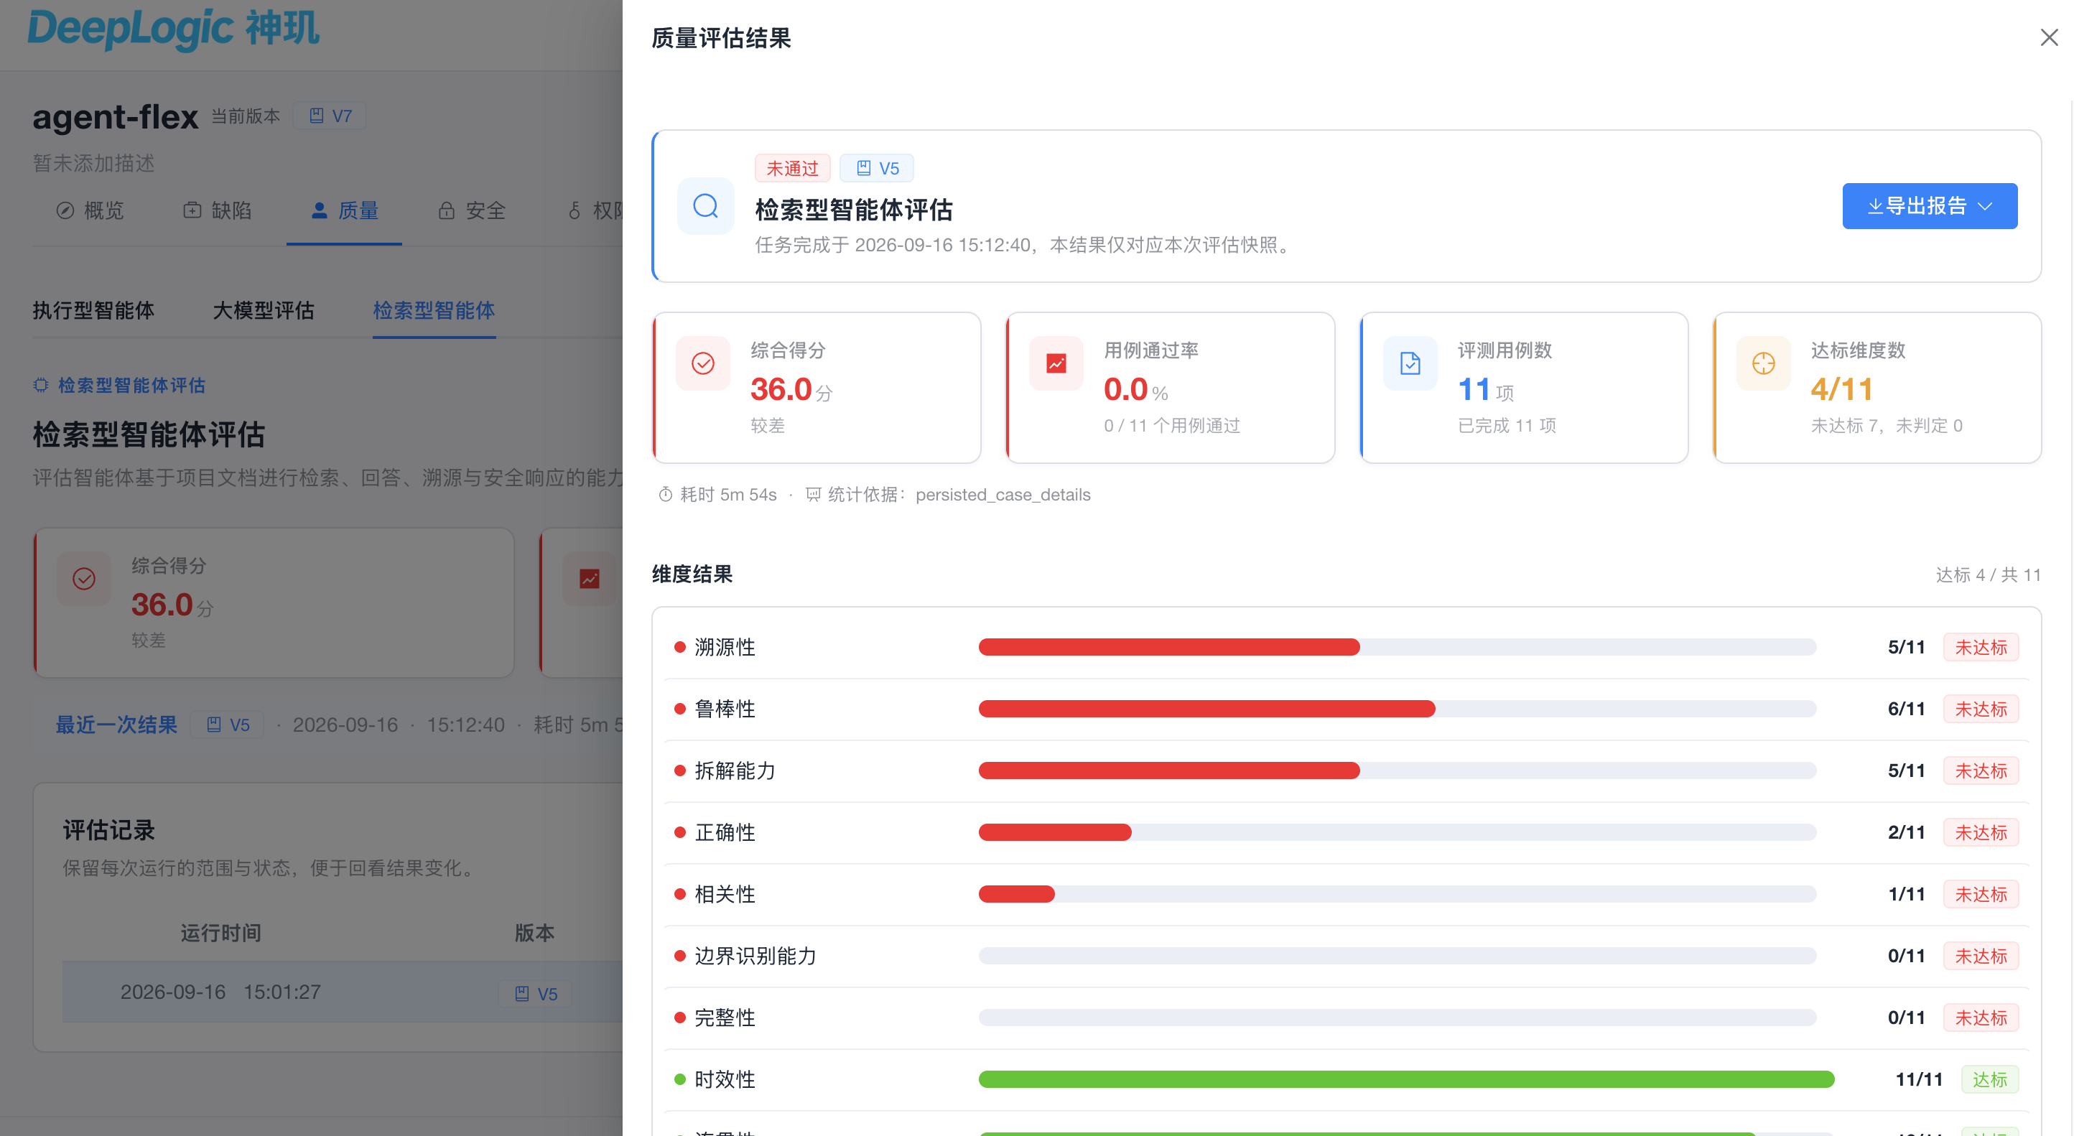
Task: Open the 安全 tab in background page
Action: [472, 211]
